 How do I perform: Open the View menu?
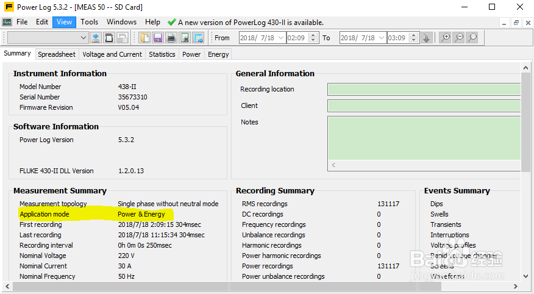pos(64,22)
